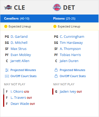Open Pistons On/Off Court Stats link

[x=73, y=76]
